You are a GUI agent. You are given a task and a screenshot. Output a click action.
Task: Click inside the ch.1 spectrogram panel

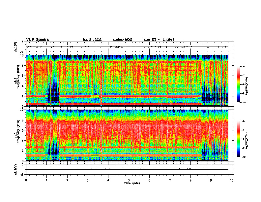point(127,81)
